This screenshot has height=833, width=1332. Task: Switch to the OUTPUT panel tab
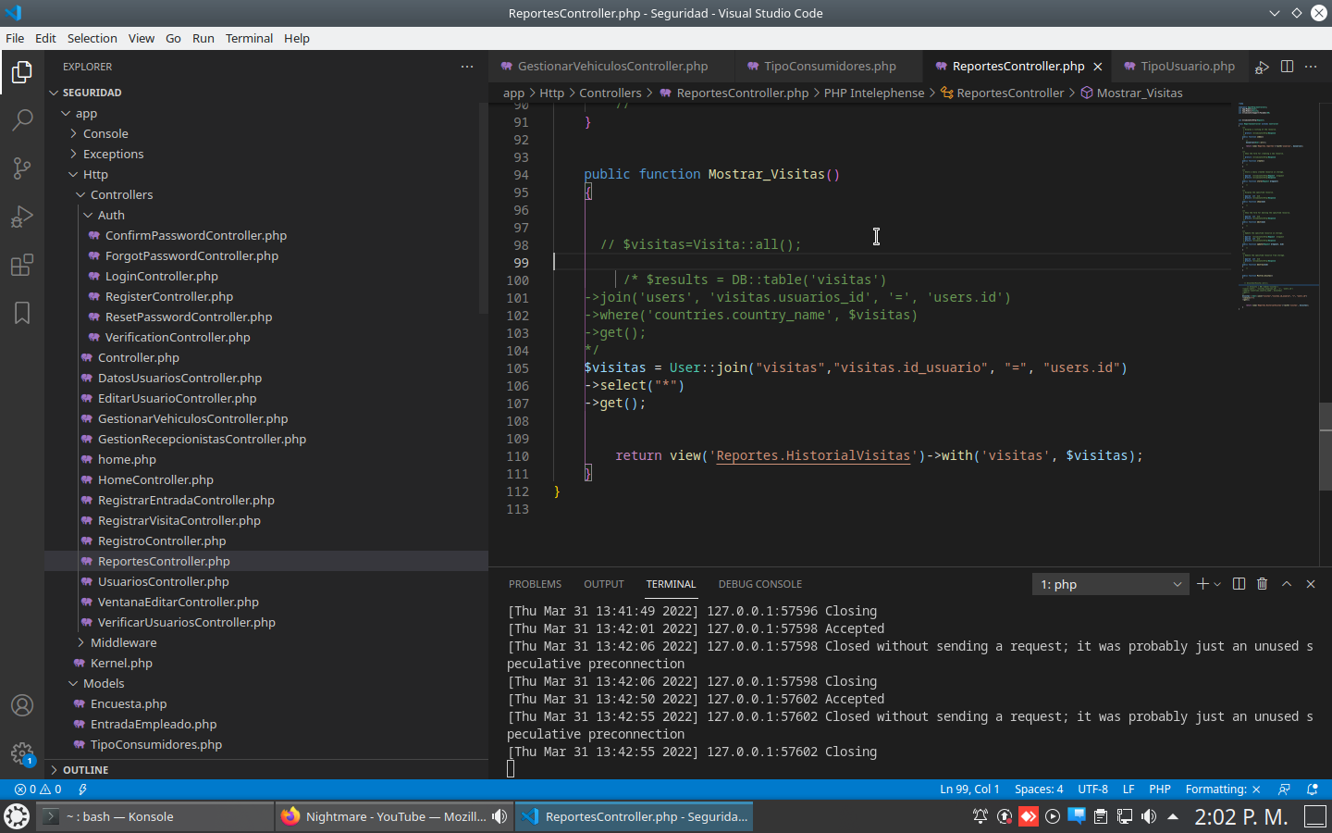point(604,584)
